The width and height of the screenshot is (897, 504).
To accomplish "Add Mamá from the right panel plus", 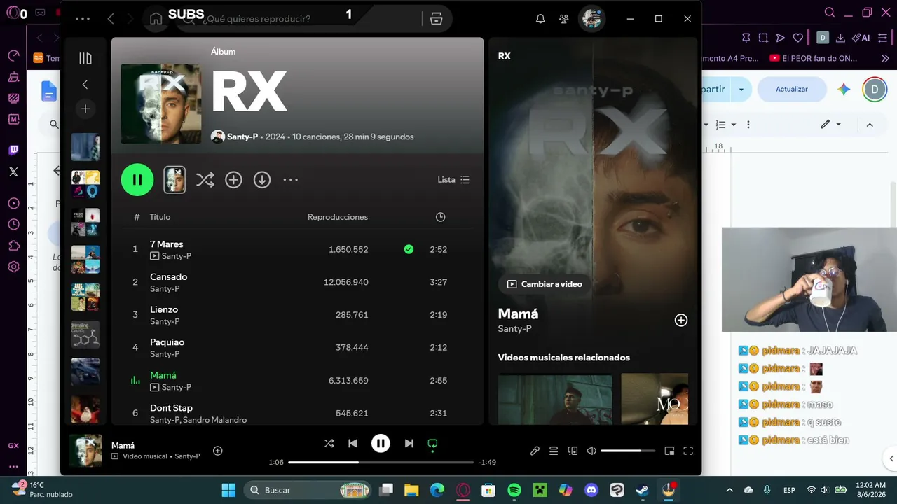I will 680,320.
